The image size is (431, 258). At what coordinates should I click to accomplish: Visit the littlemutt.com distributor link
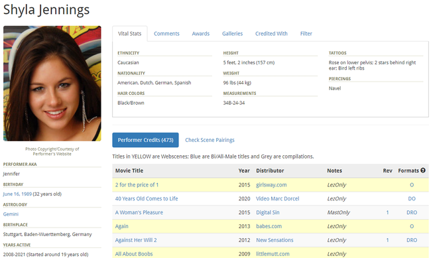pyautogui.click(x=273, y=254)
